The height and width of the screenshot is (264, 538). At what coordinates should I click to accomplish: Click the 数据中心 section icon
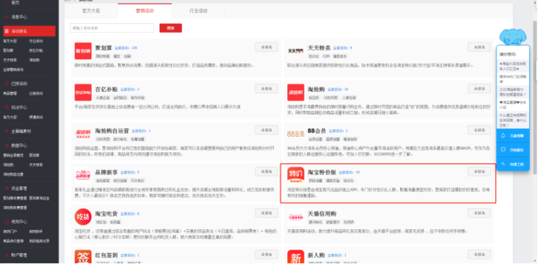pos(6,145)
